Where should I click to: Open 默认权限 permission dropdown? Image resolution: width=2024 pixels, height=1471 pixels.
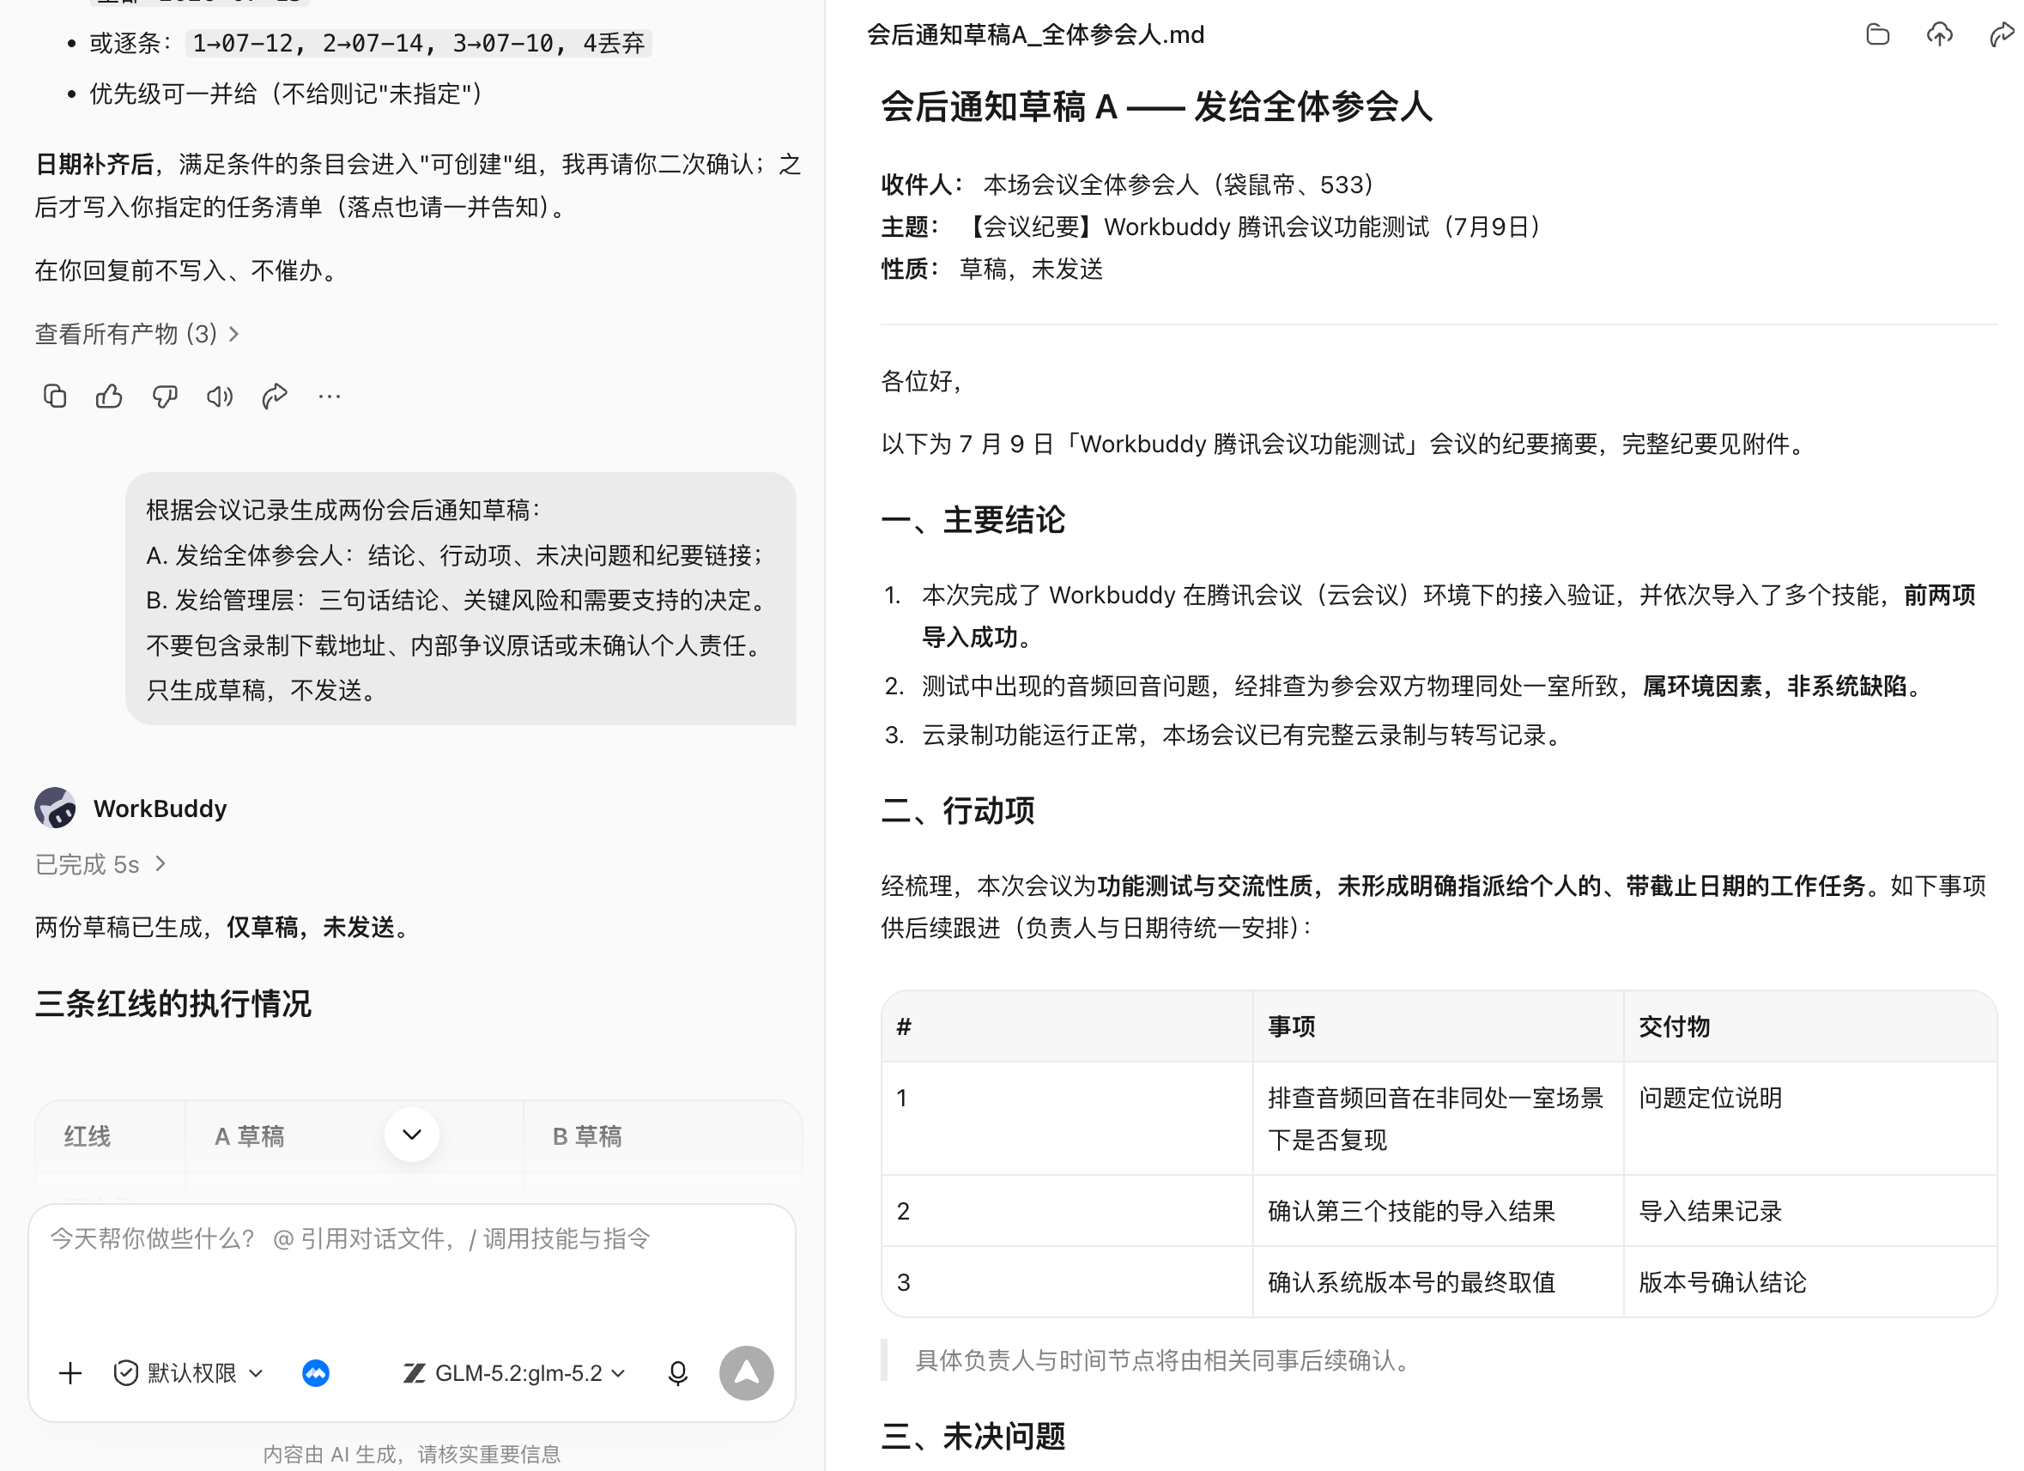(x=188, y=1373)
